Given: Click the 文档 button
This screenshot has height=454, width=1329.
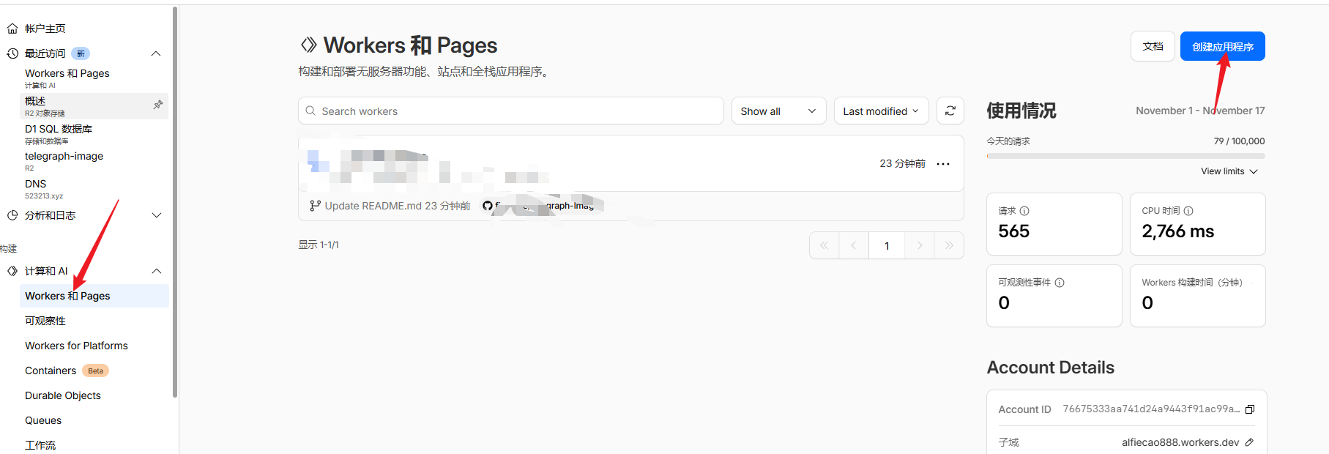Looking at the screenshot, I should [x=1153, y=47].
